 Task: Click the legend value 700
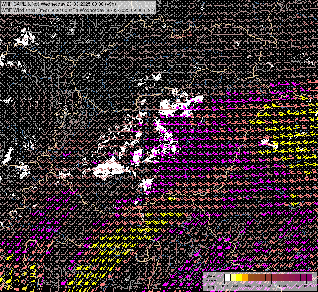(x=260, y=286)
